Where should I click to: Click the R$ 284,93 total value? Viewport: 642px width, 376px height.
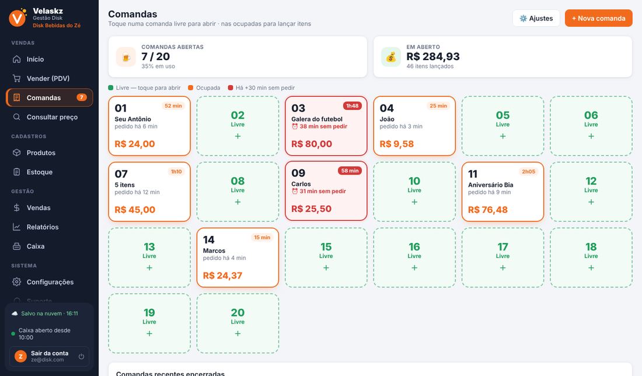click(433, 57)
